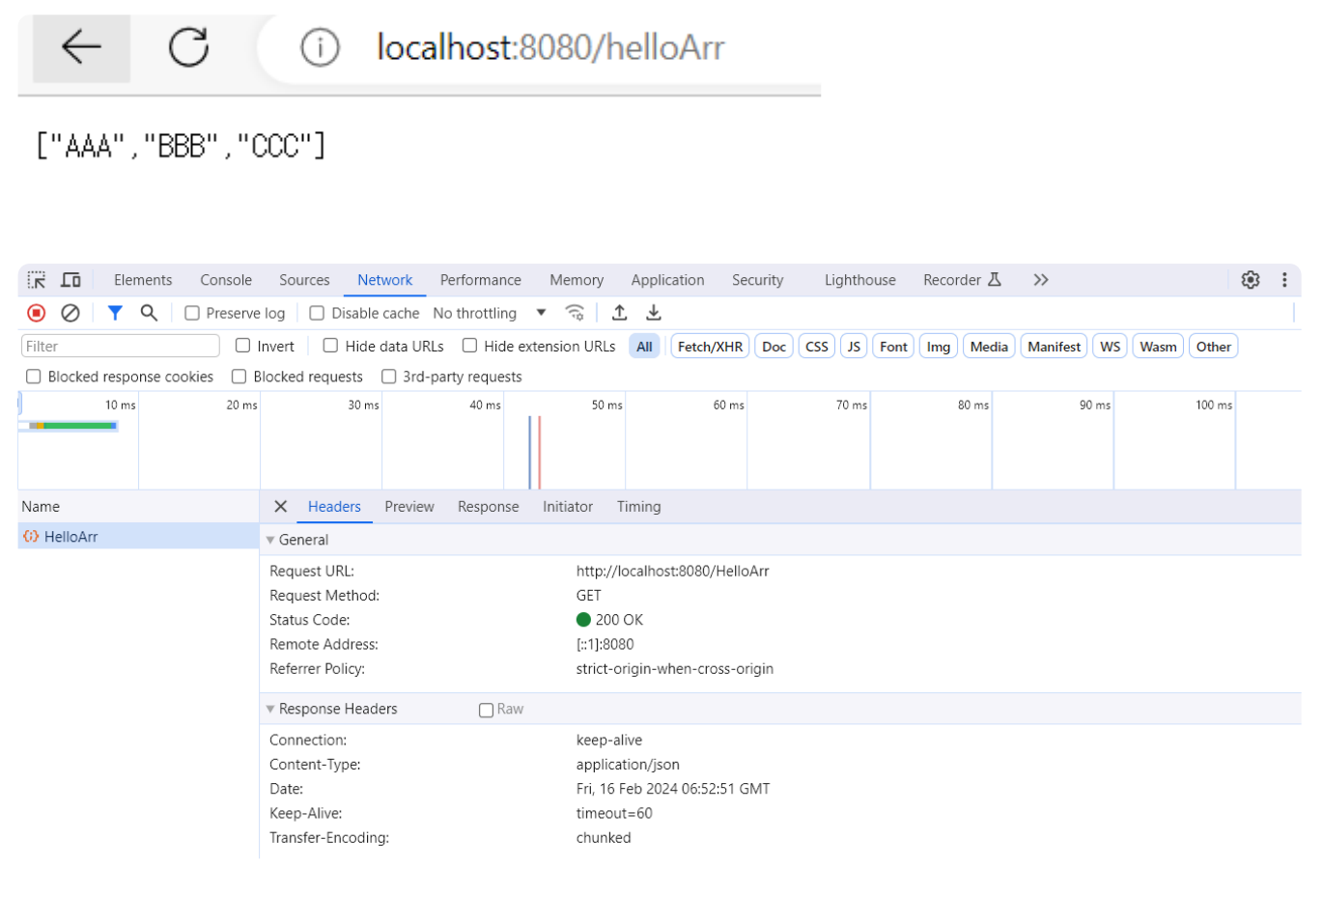1323x924 pixels.
Task: Open network search magnifier icon
Action: click(149, 313)
